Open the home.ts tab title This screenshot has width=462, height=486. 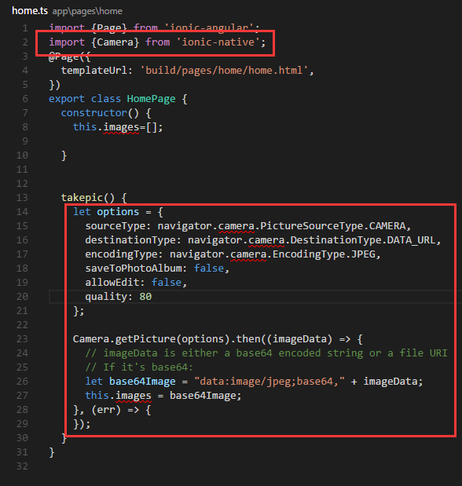(x=30, y=11)
